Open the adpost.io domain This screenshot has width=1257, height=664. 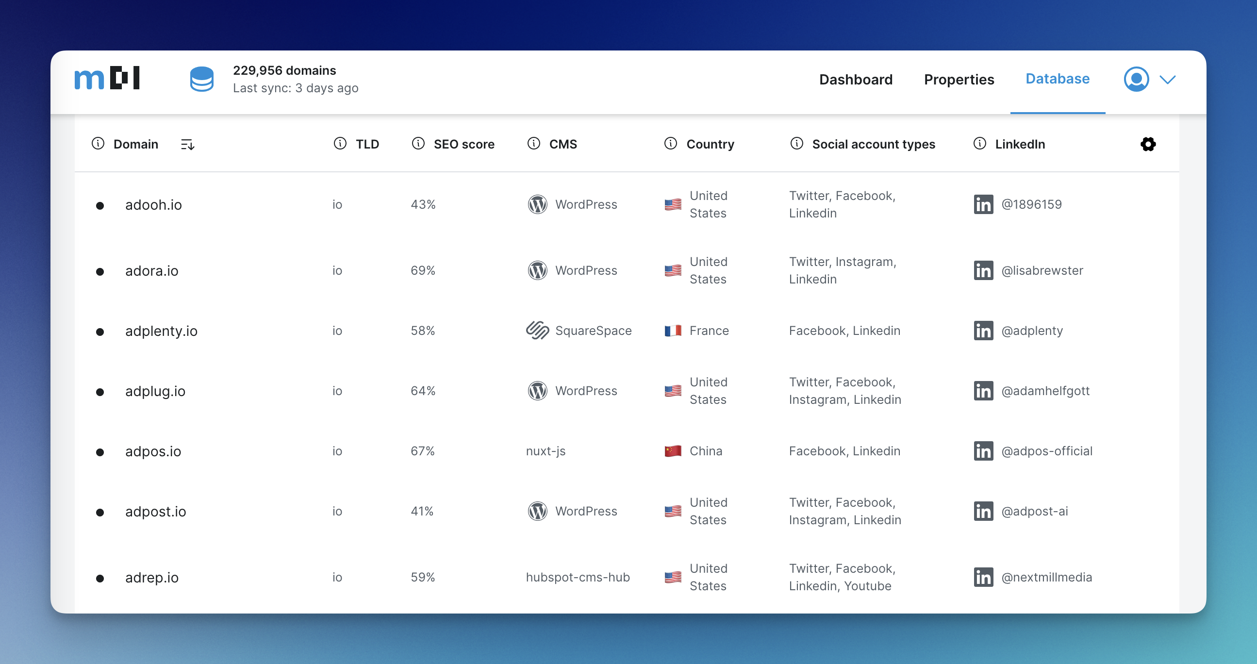[x=156, y=512]
